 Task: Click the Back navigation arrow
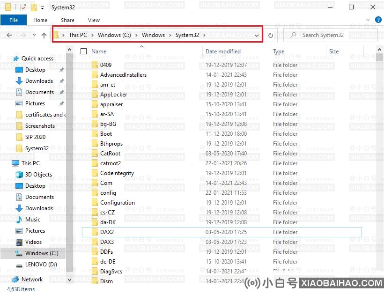click(9, 35)
